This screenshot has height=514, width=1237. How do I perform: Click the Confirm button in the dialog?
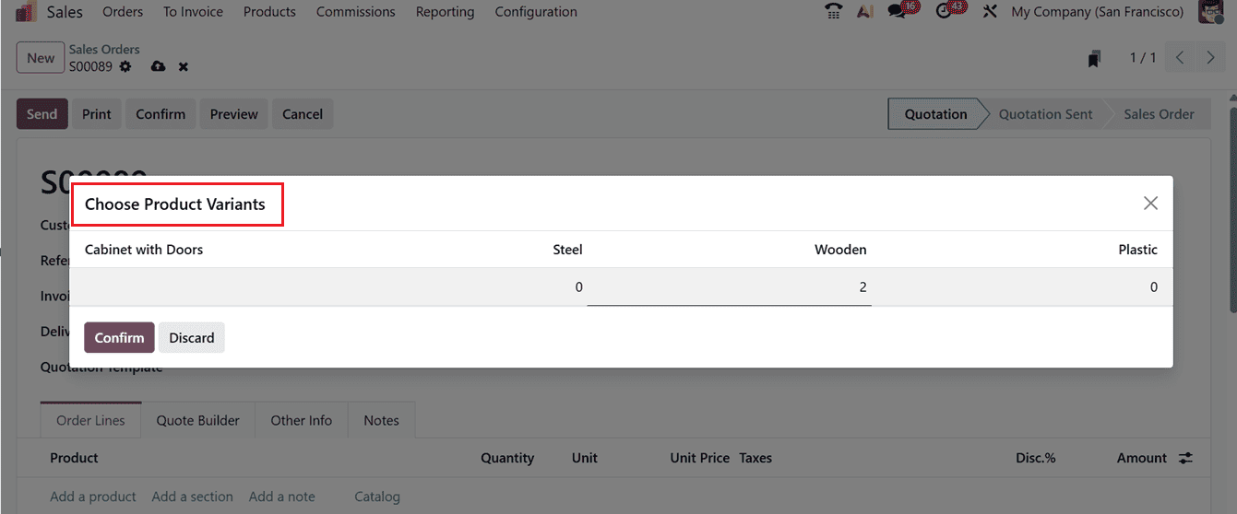[x=119, y=338]
